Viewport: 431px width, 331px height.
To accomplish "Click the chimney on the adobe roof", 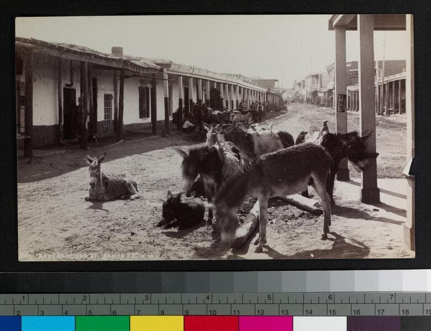I will (117, 51).
